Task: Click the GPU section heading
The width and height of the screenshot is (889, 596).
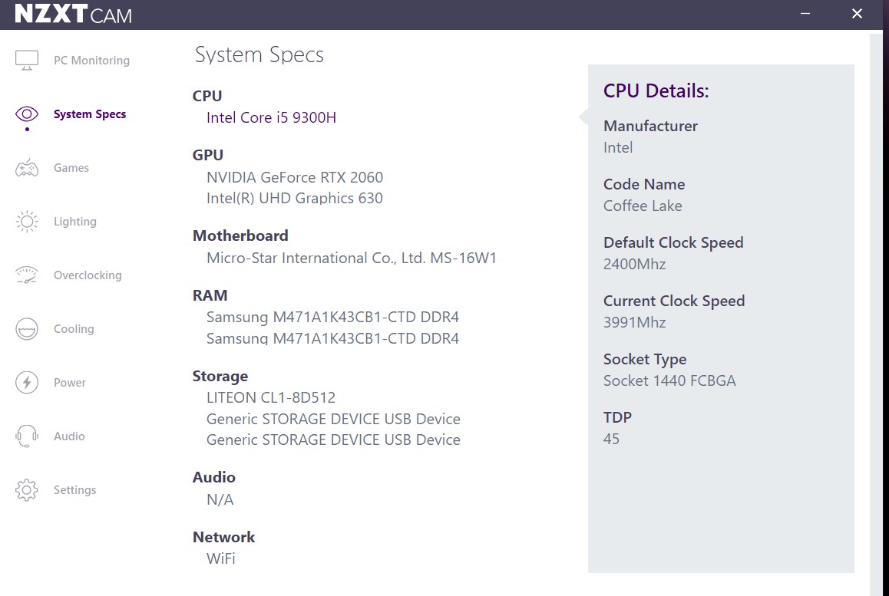Action: pos(207,155)
